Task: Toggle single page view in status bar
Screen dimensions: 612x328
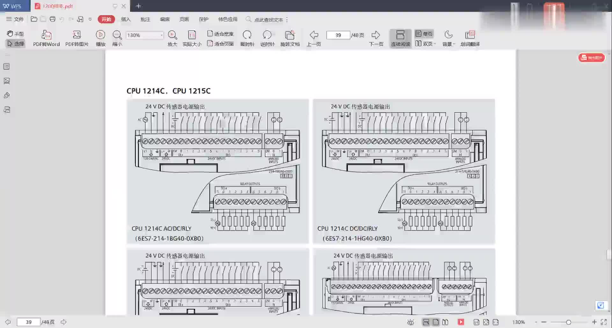Action: (x=436, y=322)
